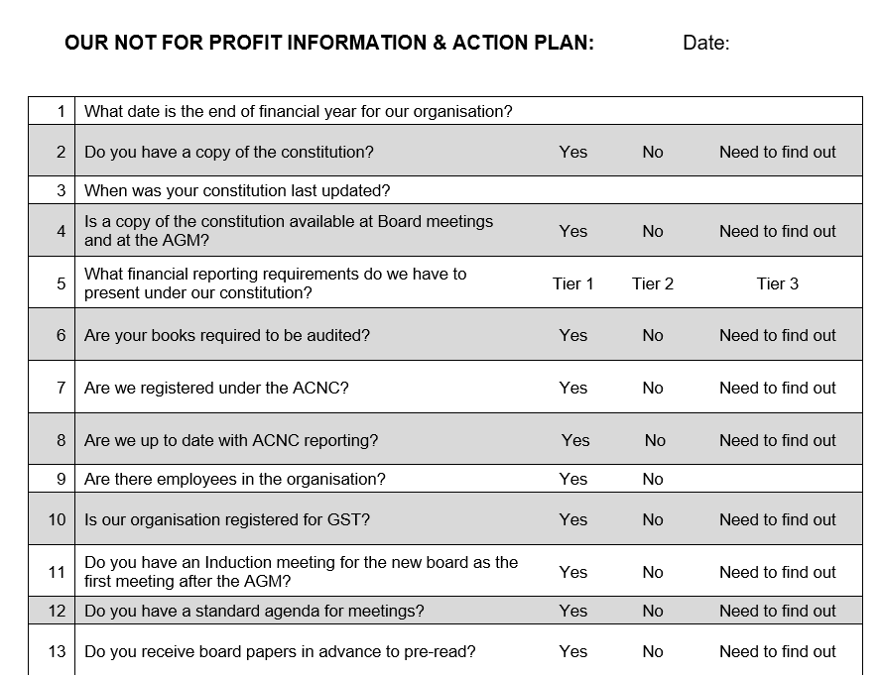Image resolution: width=881 pixels, height=676 pixels.
Task: Select Need to find out for books audited
Action: (x=777, y=335)
